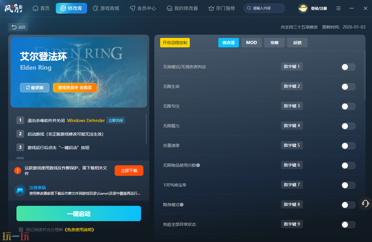The height and width of the screenshot is (242, 372).
Task: Toggle 无限生命 switch
Action: pos(348,87)
